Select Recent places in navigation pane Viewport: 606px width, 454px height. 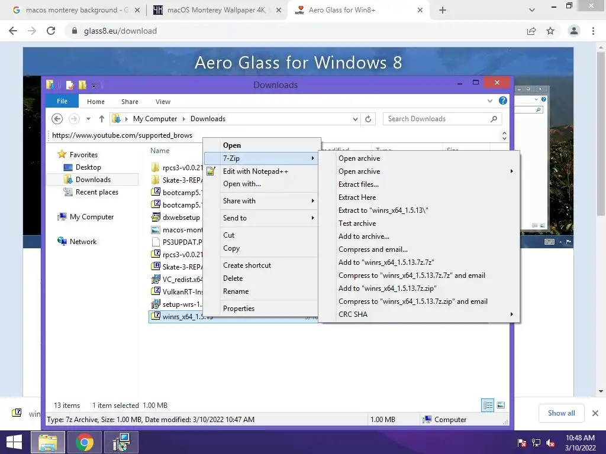[x=96, y=192]
